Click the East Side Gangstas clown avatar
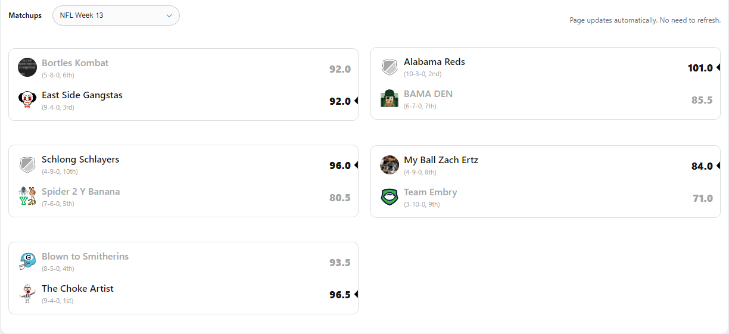 coord(27,99)
